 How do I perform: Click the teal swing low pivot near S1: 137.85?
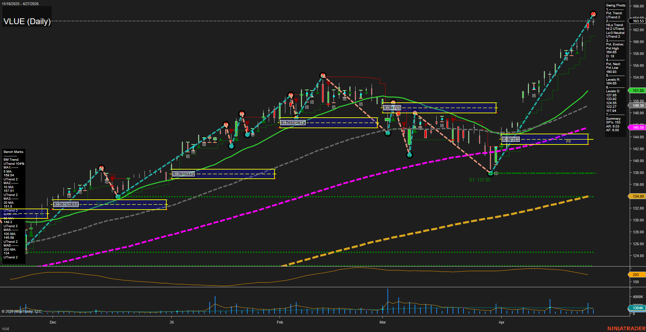click(491, 173)
